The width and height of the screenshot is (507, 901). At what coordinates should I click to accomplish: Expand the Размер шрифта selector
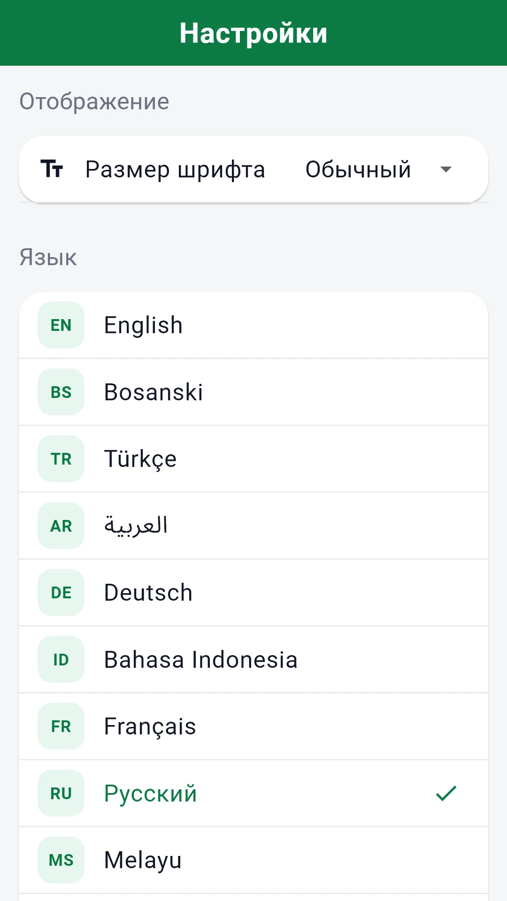coord(253,169)
